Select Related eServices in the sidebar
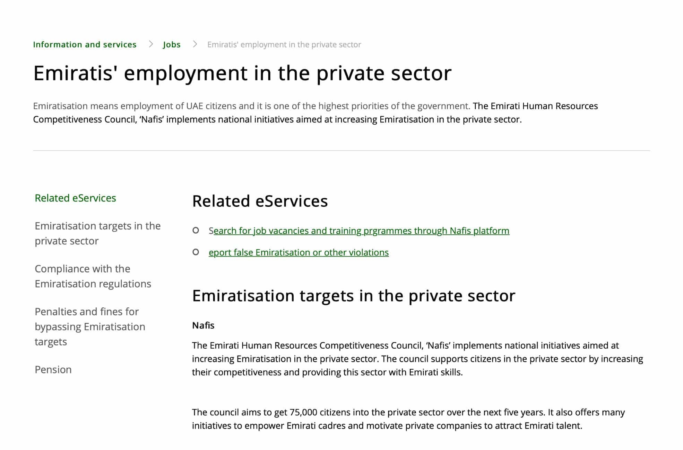683x450 pixels. (x=75, y=198)
